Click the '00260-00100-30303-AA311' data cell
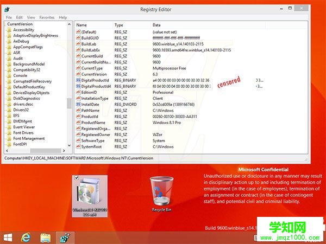Screen dimensions: 326x244 coord(175,117)
